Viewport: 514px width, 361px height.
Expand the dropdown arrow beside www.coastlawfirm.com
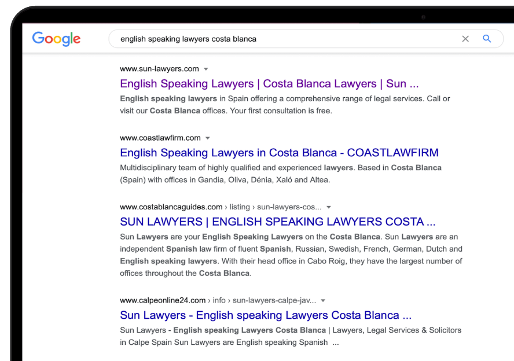207,138
